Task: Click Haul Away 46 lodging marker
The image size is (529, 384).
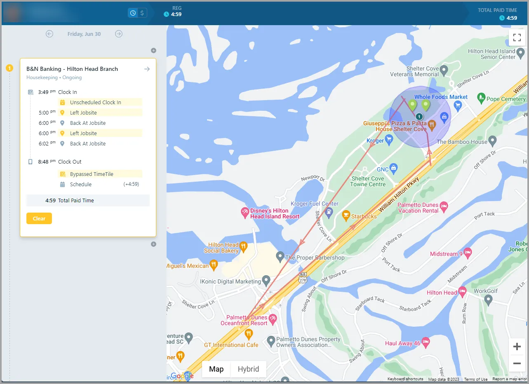Action: pyautogui.click(x=426, y=342)
